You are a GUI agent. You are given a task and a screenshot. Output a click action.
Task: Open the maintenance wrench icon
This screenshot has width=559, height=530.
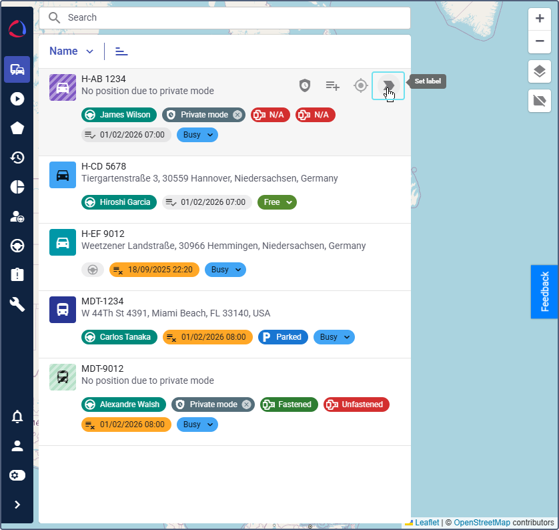click(x=17, y=304)
